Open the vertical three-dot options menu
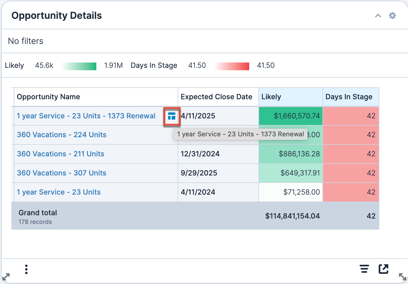Screen dimensions: 408x284 click(x=26, y=269)
